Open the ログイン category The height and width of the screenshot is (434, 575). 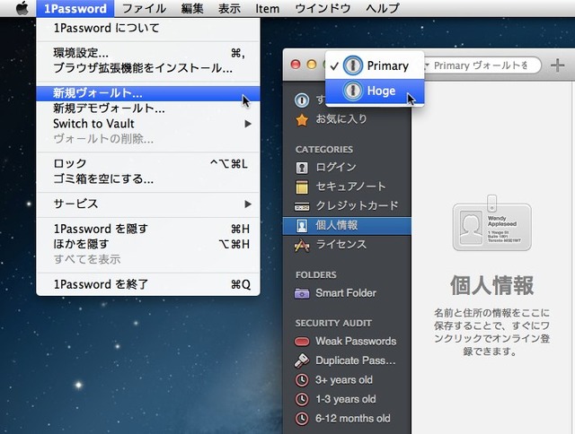(x=347, y=167)
